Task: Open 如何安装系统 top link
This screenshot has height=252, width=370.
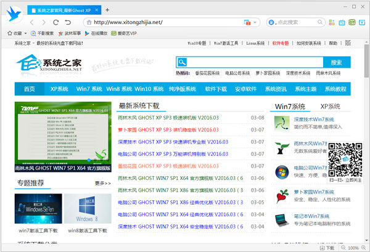Action: (309, 43)
